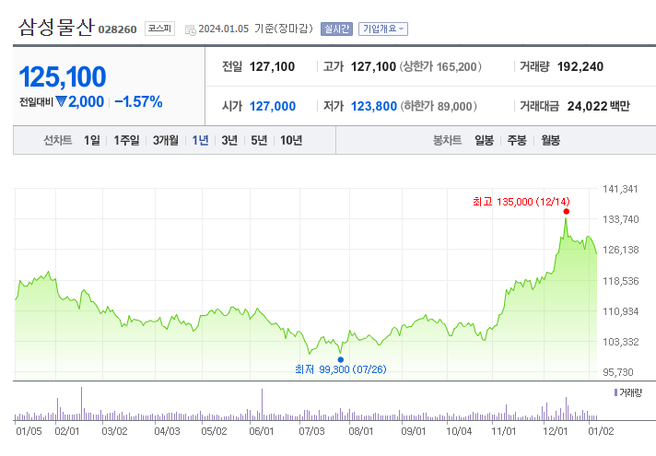Click the 선차트 label

click(58, 140)
